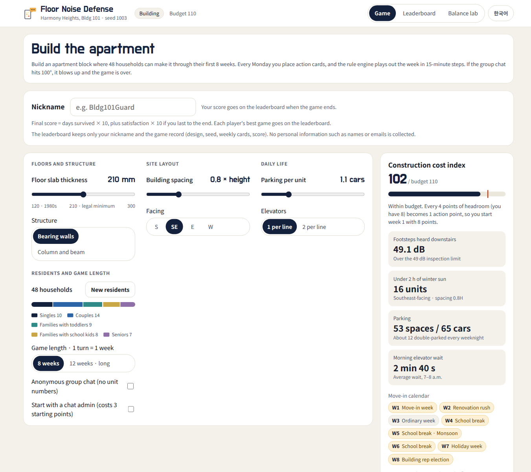Click the parking per unit slider handle
Image resolution: width=531 pixels, height=472 pixels.
[x=289, y=194]
